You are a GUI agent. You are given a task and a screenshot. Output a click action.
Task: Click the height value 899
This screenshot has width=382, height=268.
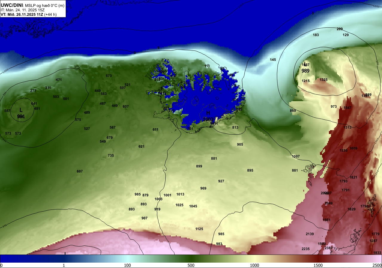tap(199, 166)
